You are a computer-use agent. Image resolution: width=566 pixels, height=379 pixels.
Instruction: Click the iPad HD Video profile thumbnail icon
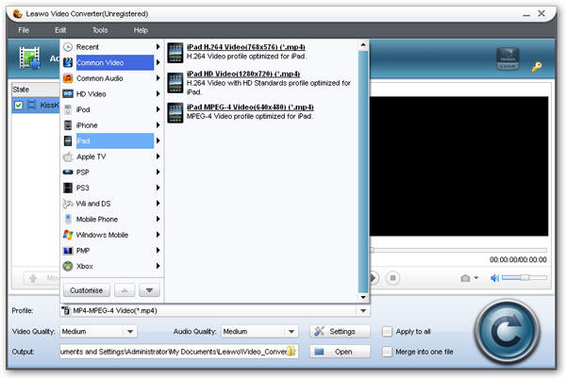point(175,83)
